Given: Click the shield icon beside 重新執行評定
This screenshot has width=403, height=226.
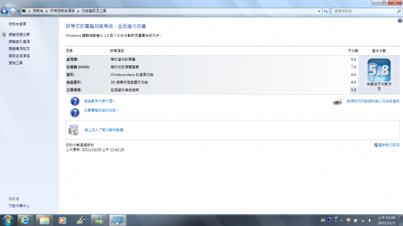Looking at the screenshot, I should click(376, 145).
